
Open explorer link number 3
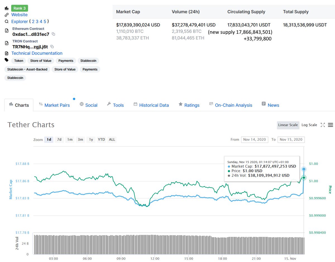pyautogui.click(x=37, y=21)
